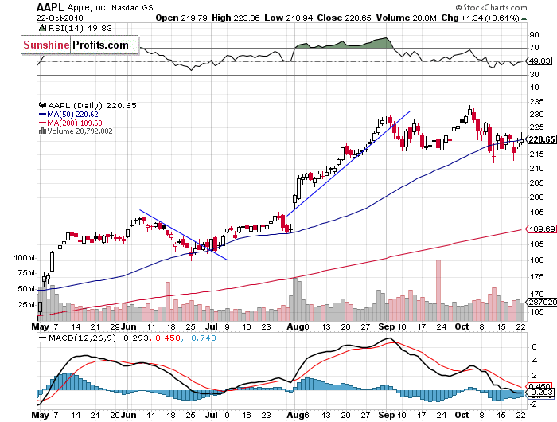The height and width of the screenshot is (422, 557).
Task: Click the green up arrow beside Chg
Action: [524, 18]
